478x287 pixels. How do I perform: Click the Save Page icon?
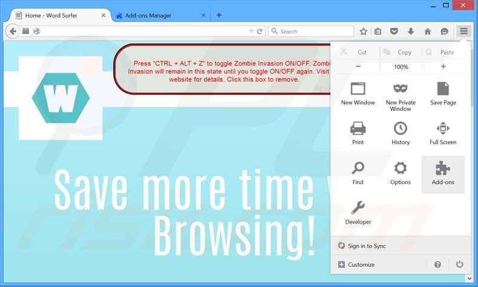pyautogui.click(x=443, y=94)
